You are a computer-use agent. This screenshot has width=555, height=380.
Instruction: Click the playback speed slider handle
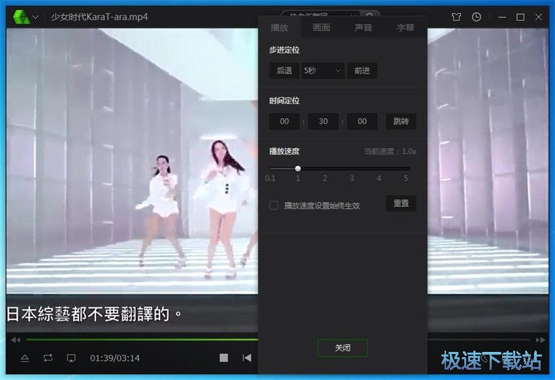tap(298, 169)
